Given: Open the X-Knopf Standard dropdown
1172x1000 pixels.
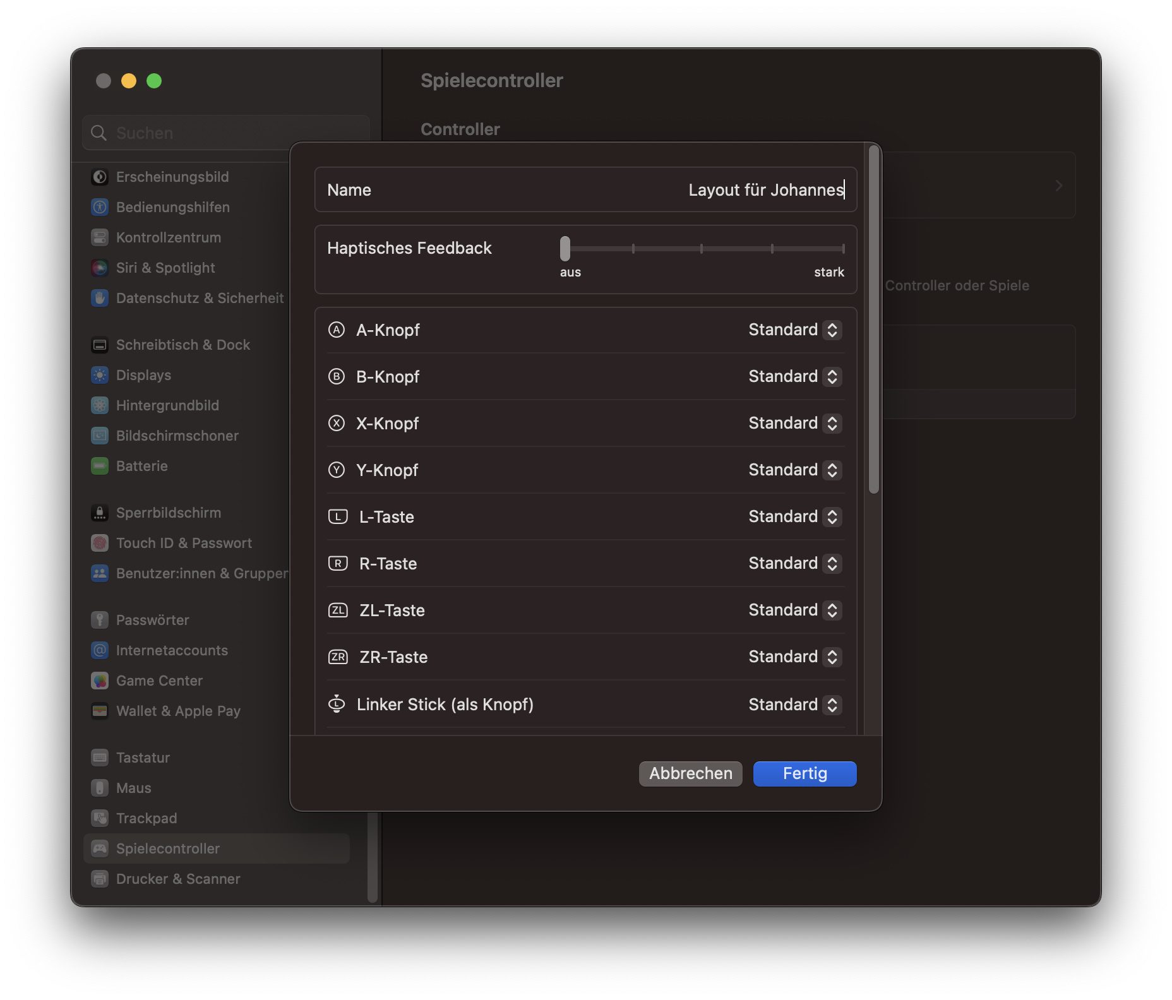Looking at the screenshot, I should [x=795, y=423].
